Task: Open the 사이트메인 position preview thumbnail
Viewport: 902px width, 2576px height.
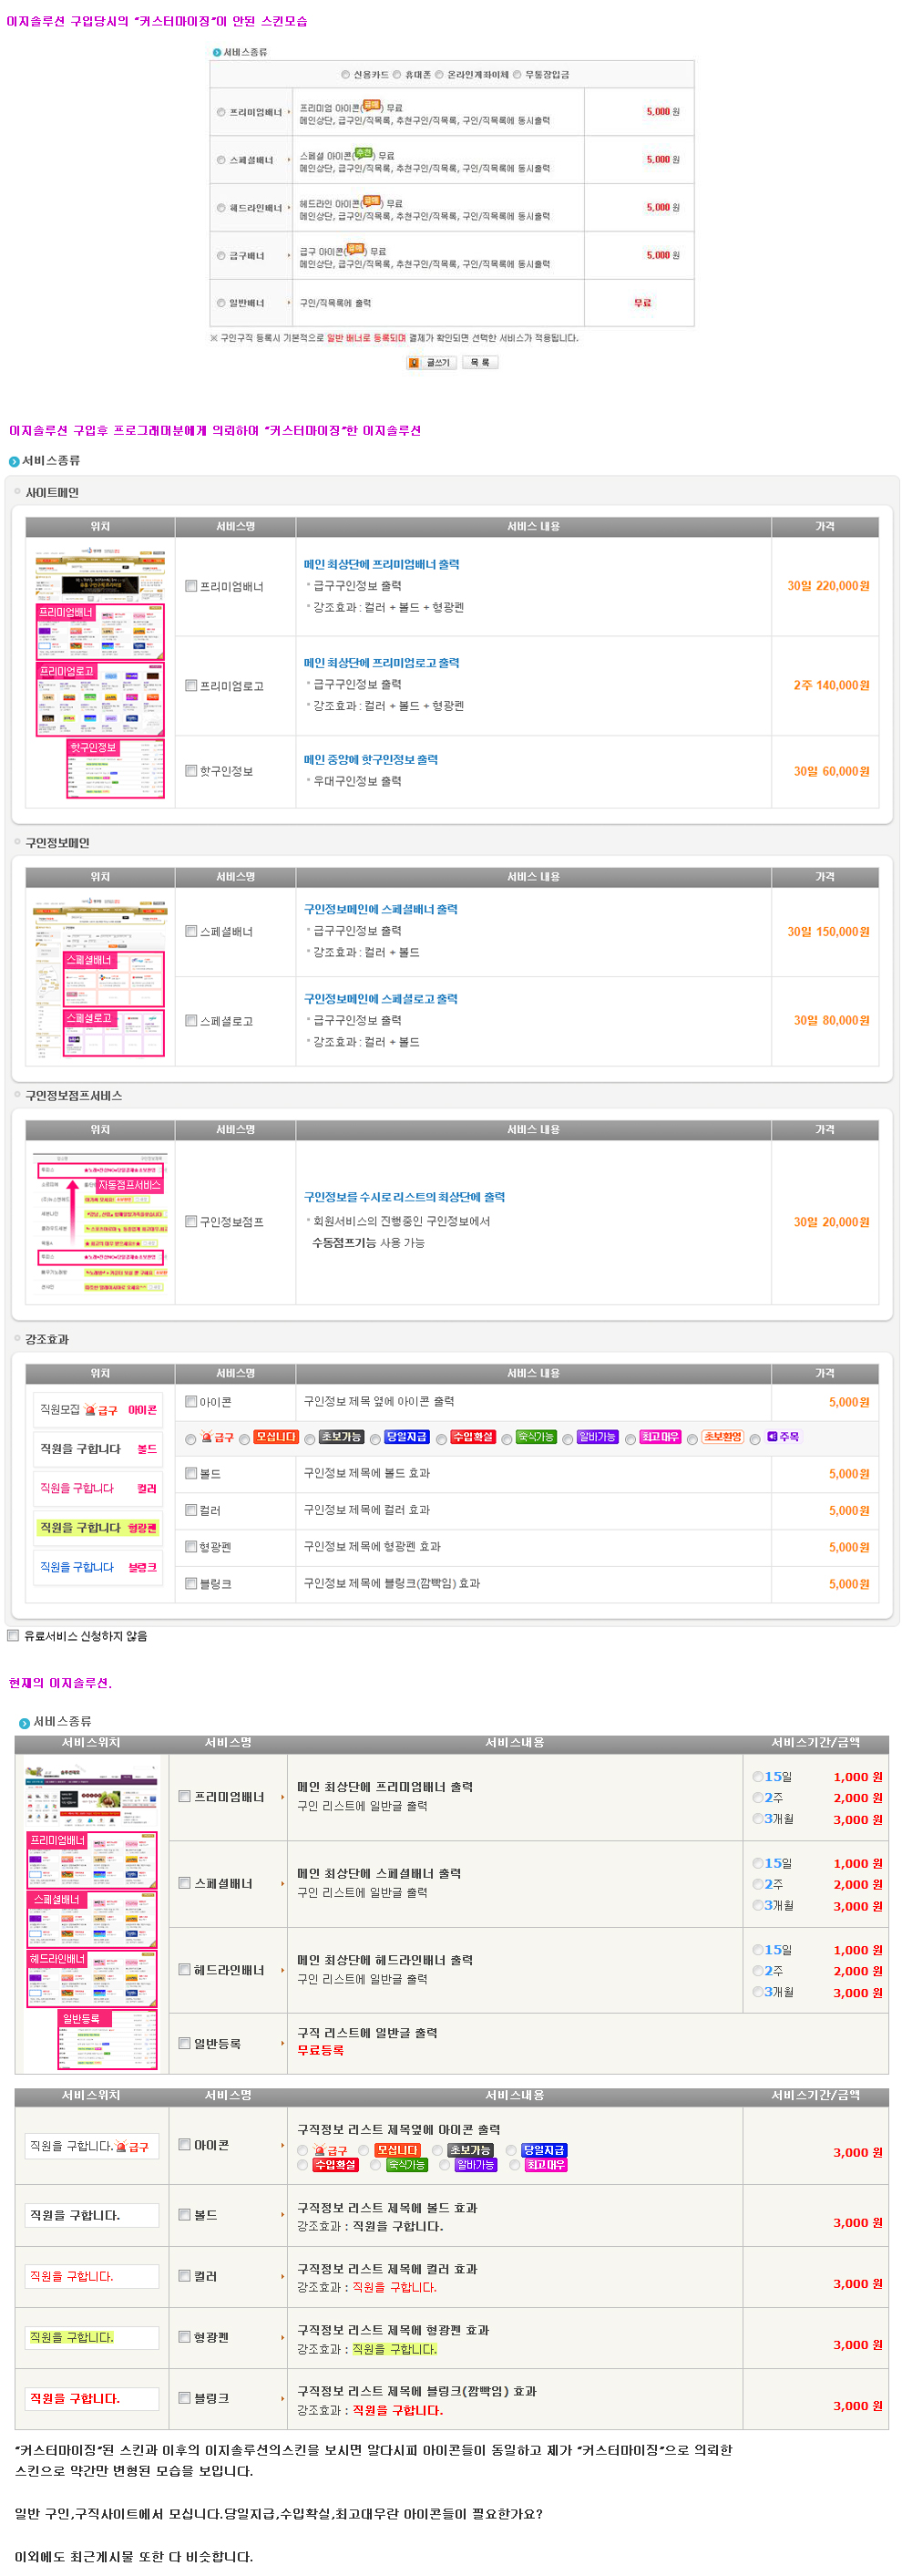Action: (x=100, y=671)
